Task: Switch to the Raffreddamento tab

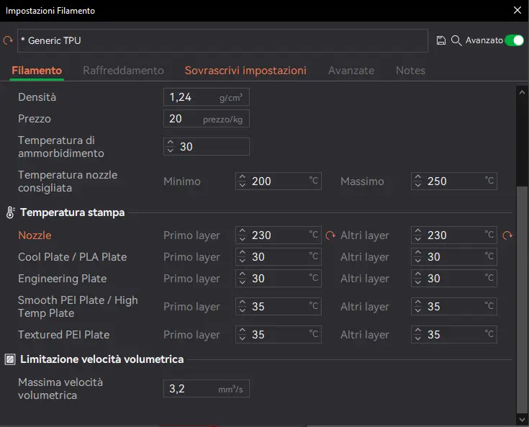Action: 123,71
